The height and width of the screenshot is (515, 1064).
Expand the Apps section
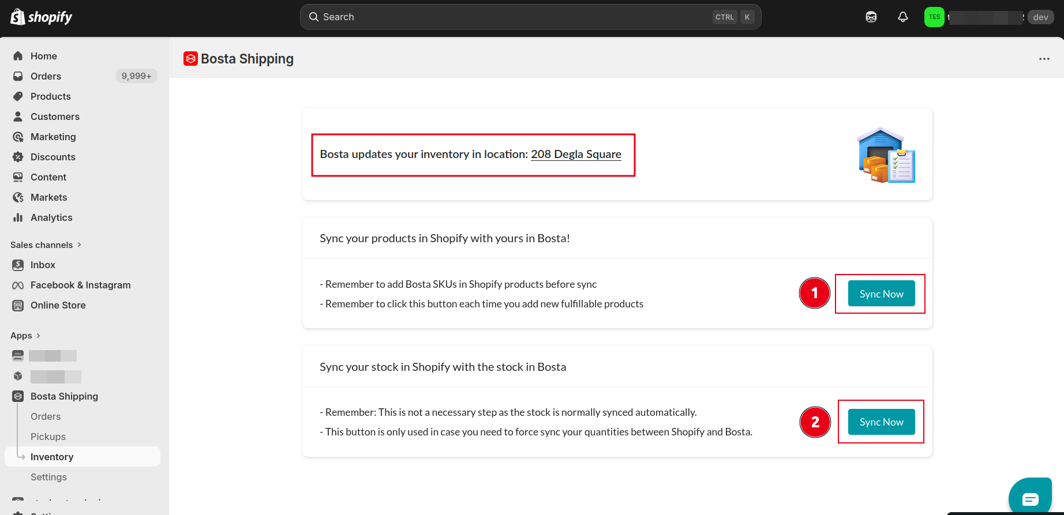[x=25, y=336]
